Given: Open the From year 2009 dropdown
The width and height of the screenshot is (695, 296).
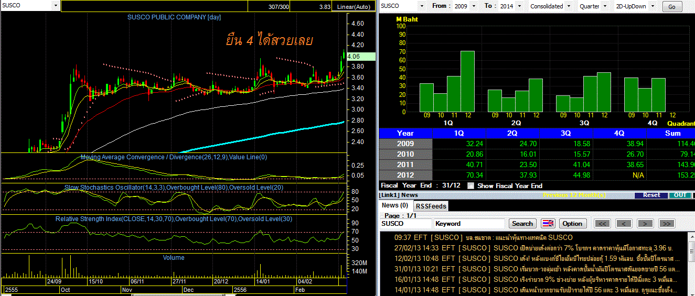Looking at the screenshot, I should tap(474, 6).
